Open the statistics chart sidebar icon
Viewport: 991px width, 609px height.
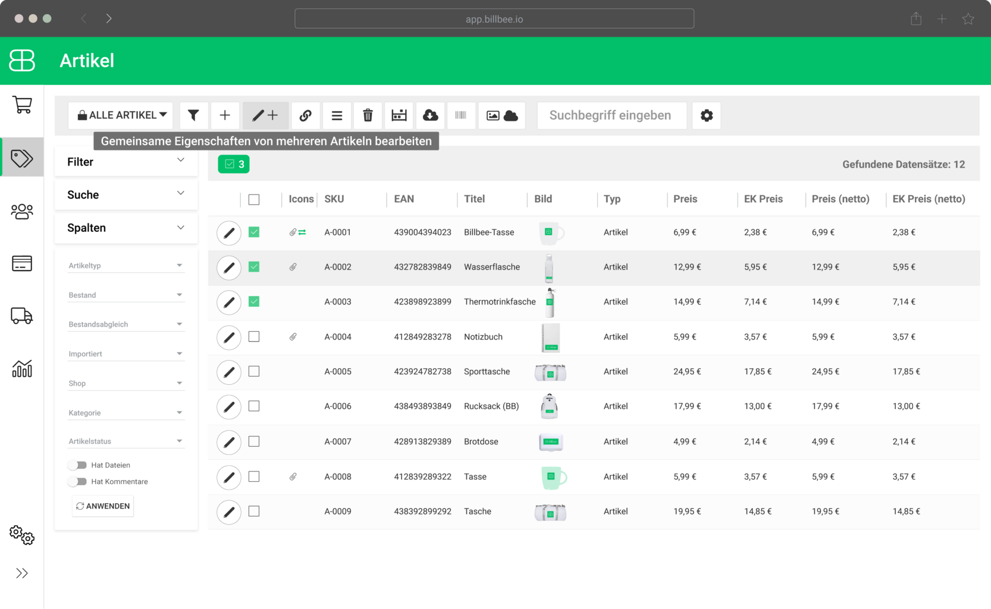pos(22,369)
